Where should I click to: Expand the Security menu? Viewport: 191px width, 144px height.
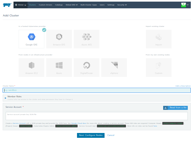pyautogui.click(x=122, y=5)
